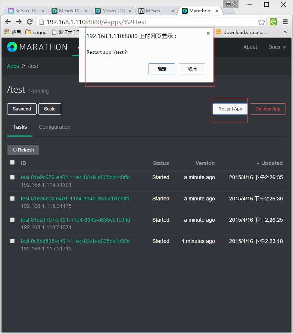Close the Mesos tab
293x334 pixels.
(173, 11)
